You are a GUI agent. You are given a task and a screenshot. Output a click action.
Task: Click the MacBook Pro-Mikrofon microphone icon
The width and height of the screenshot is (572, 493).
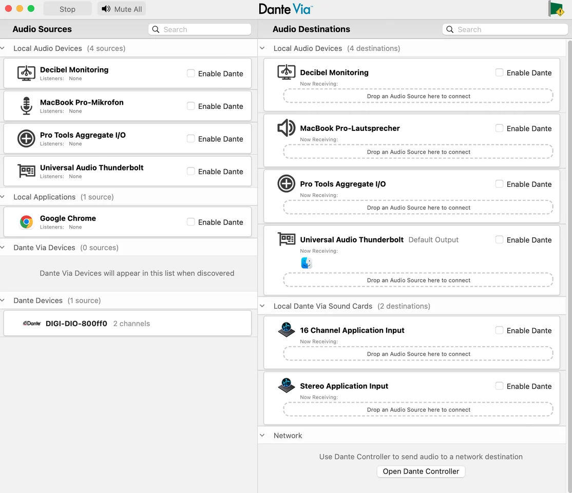point(26,106)
